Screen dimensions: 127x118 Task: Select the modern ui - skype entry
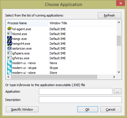point(24,68)
